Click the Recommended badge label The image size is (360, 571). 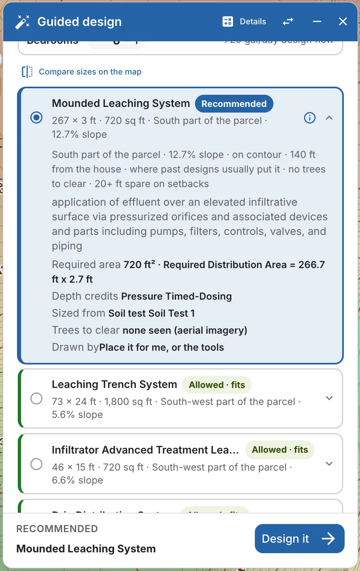coord(234,104)
